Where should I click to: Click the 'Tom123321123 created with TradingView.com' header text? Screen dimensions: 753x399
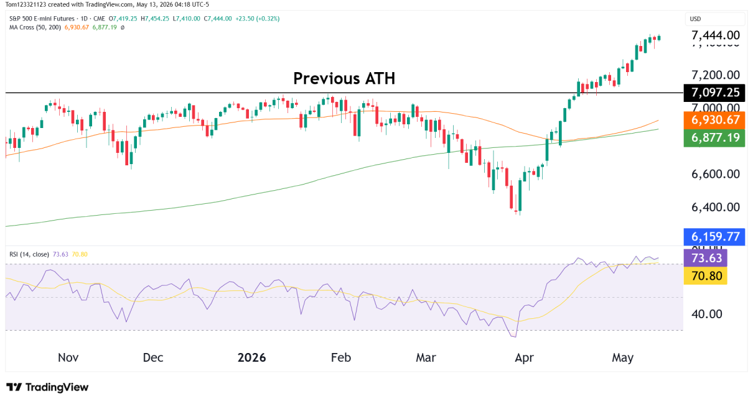(x=70, y=4)
